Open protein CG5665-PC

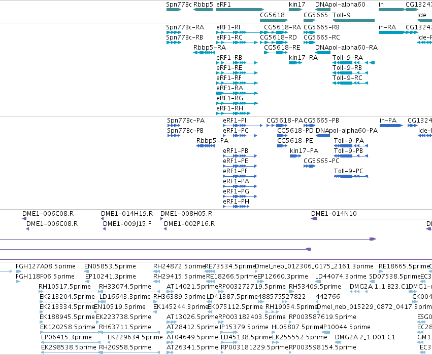click(x=321, y=161)
